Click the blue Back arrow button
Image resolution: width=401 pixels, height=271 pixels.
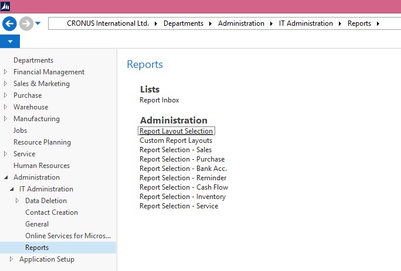pos(9,23)
